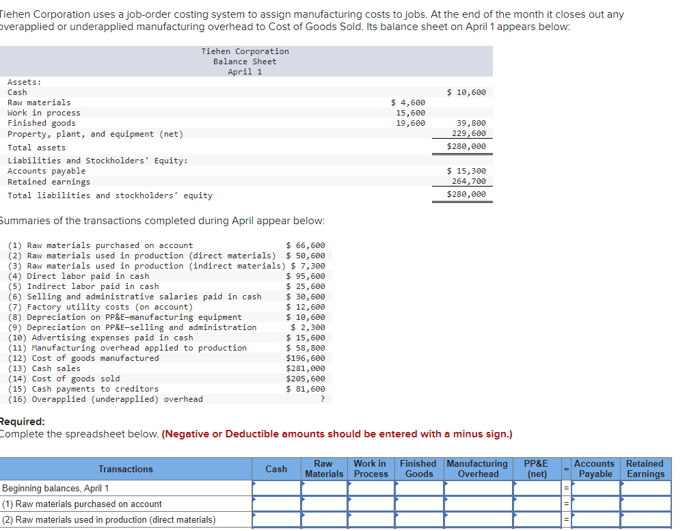Select the $ 58,800 overhead applied amount

point(306,348)
